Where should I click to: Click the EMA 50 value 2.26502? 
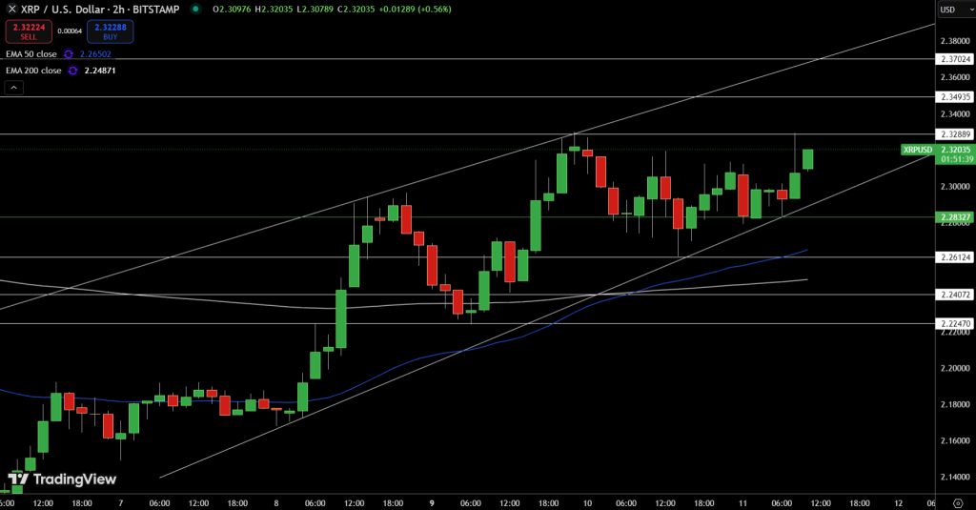coord(95,54)
